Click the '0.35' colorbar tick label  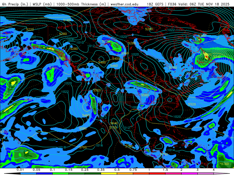[101, 170]
